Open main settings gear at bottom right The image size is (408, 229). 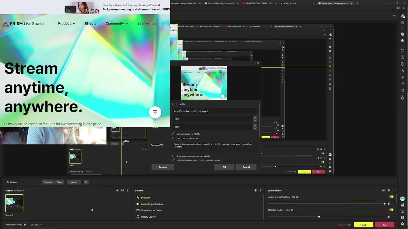point(402,224)
